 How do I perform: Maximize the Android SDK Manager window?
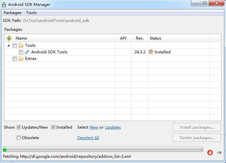pos(205,3)
